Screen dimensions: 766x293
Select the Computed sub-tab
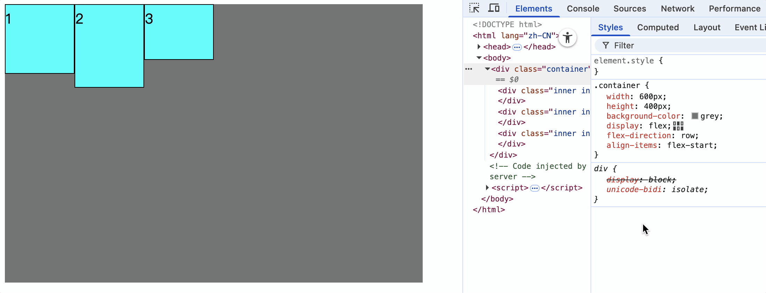(x=658, y=27)
